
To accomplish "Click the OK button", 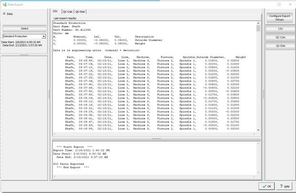I will [266, 186].
